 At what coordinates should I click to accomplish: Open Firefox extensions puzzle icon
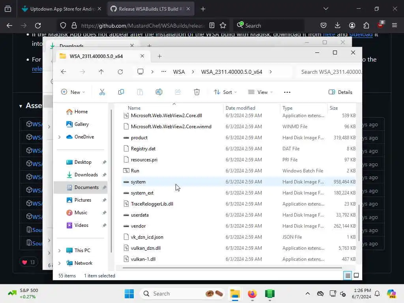366,25
